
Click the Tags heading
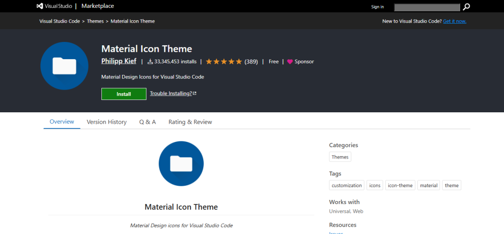click(335, 174)
